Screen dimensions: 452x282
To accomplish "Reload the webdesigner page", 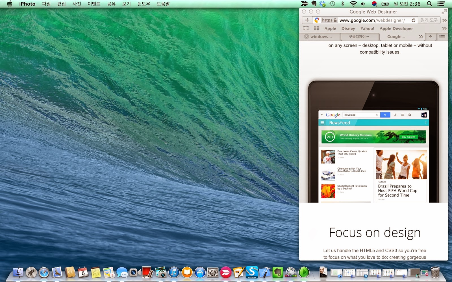I will (x=413, y=20).
